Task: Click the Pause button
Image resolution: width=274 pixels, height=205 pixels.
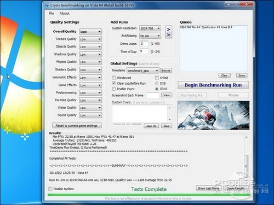Action: tap(233, 95)
